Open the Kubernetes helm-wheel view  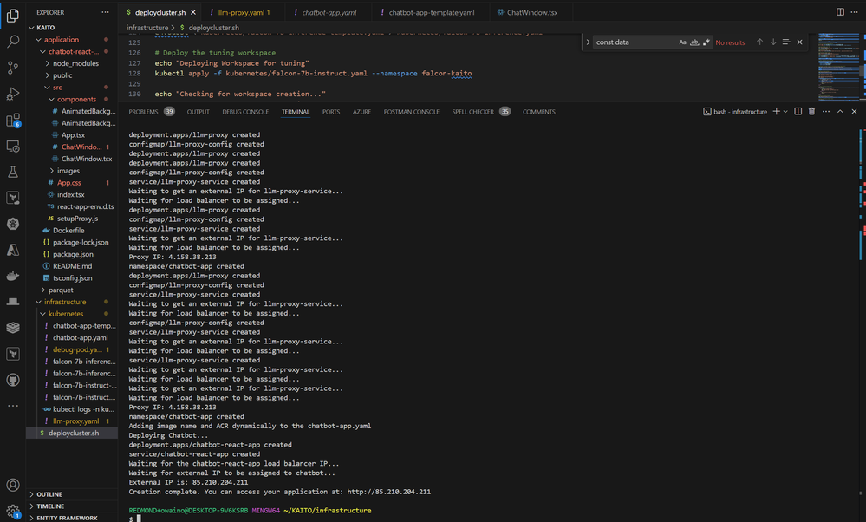point(12,224)
